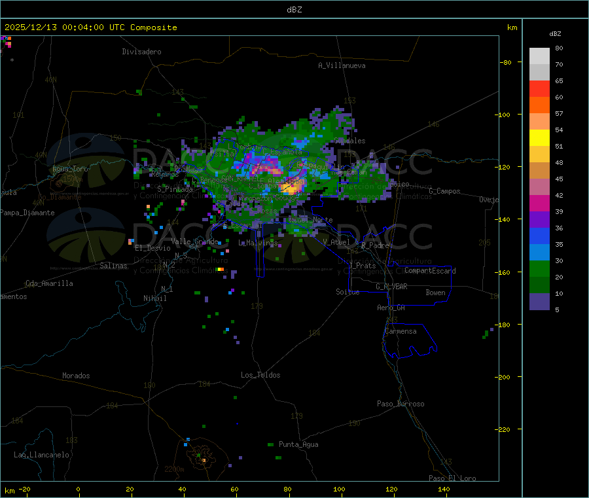The width and height of the screenshot is (589, 498).
Task: Click the Divisadero map label
Action: 141,52
